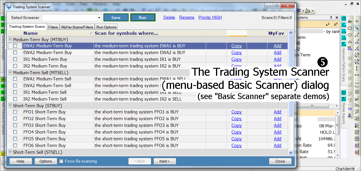
Task: Collapse the Short-Term Buy (STBUY) group
Action: (10, 105)
